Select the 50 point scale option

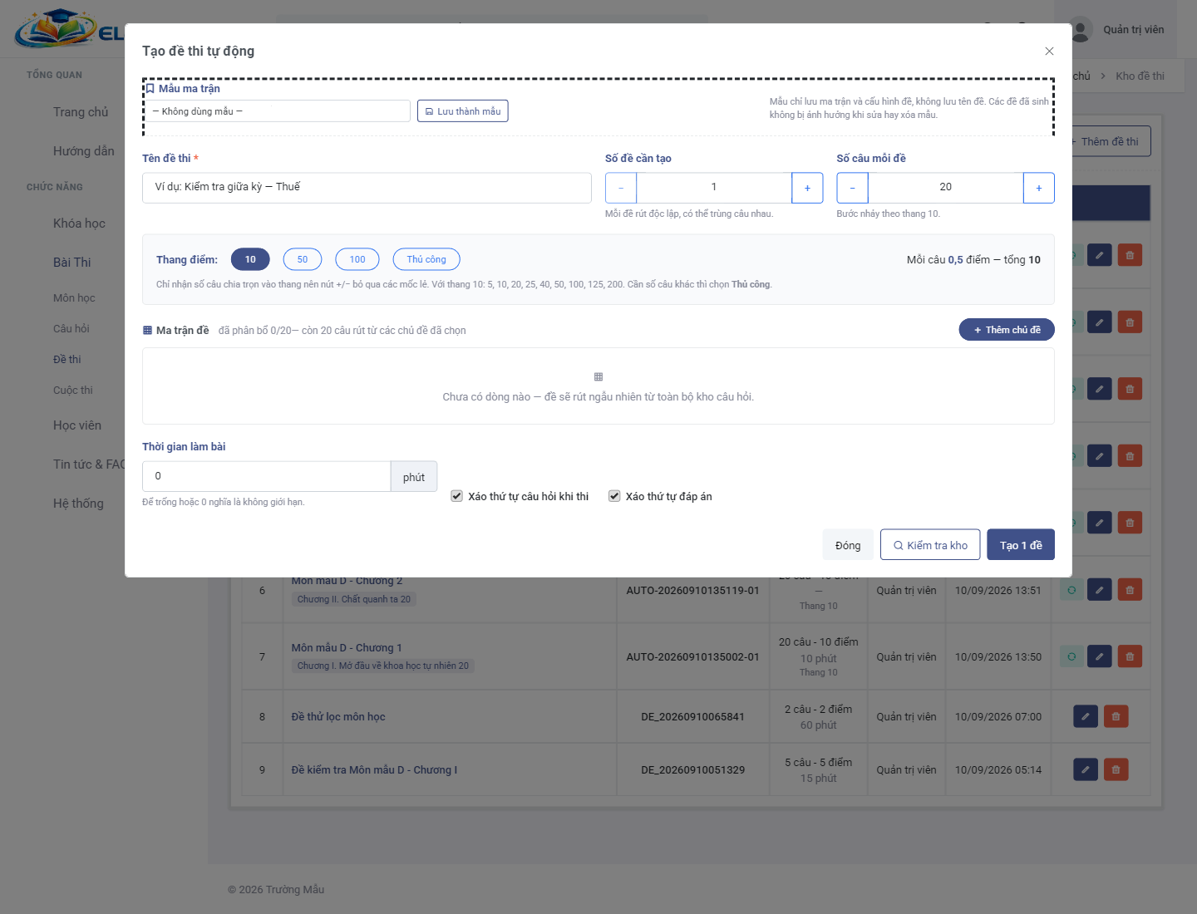tap(303, 259)
